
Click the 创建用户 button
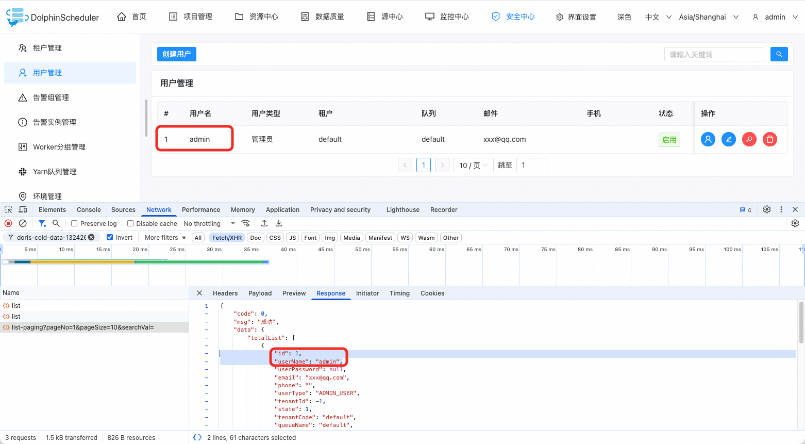click(x=177, y=54)
